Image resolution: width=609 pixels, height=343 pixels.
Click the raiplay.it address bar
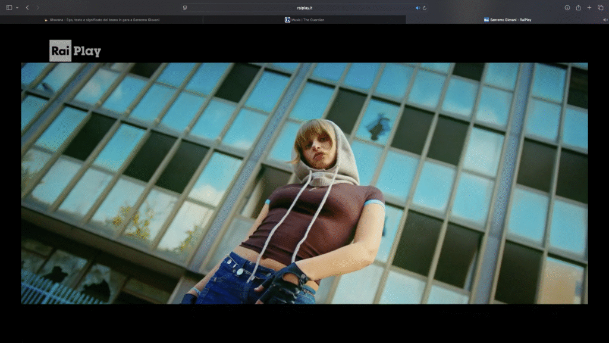304,8
